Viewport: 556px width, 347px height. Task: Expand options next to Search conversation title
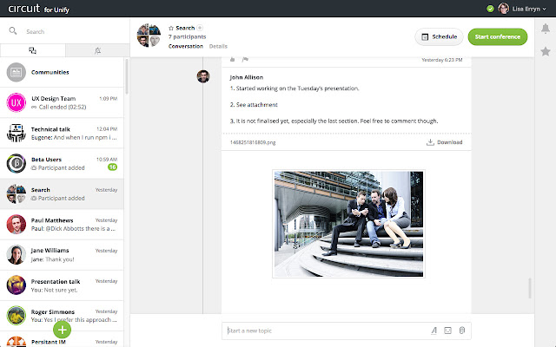[200, 28]
